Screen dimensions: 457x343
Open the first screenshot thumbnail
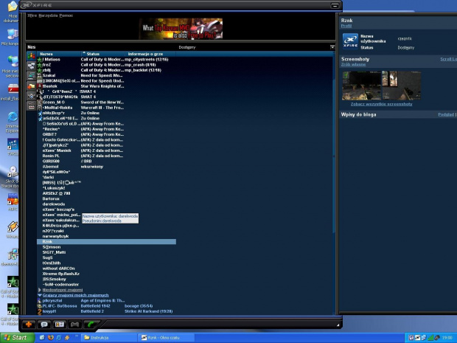point(361,86)
